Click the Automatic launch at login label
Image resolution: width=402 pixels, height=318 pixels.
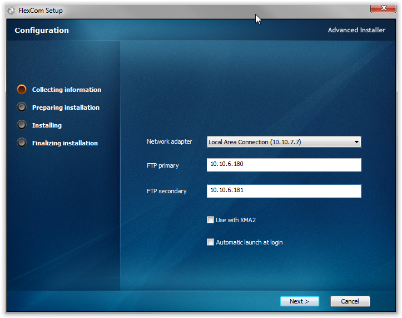click(x=249, y=242)
